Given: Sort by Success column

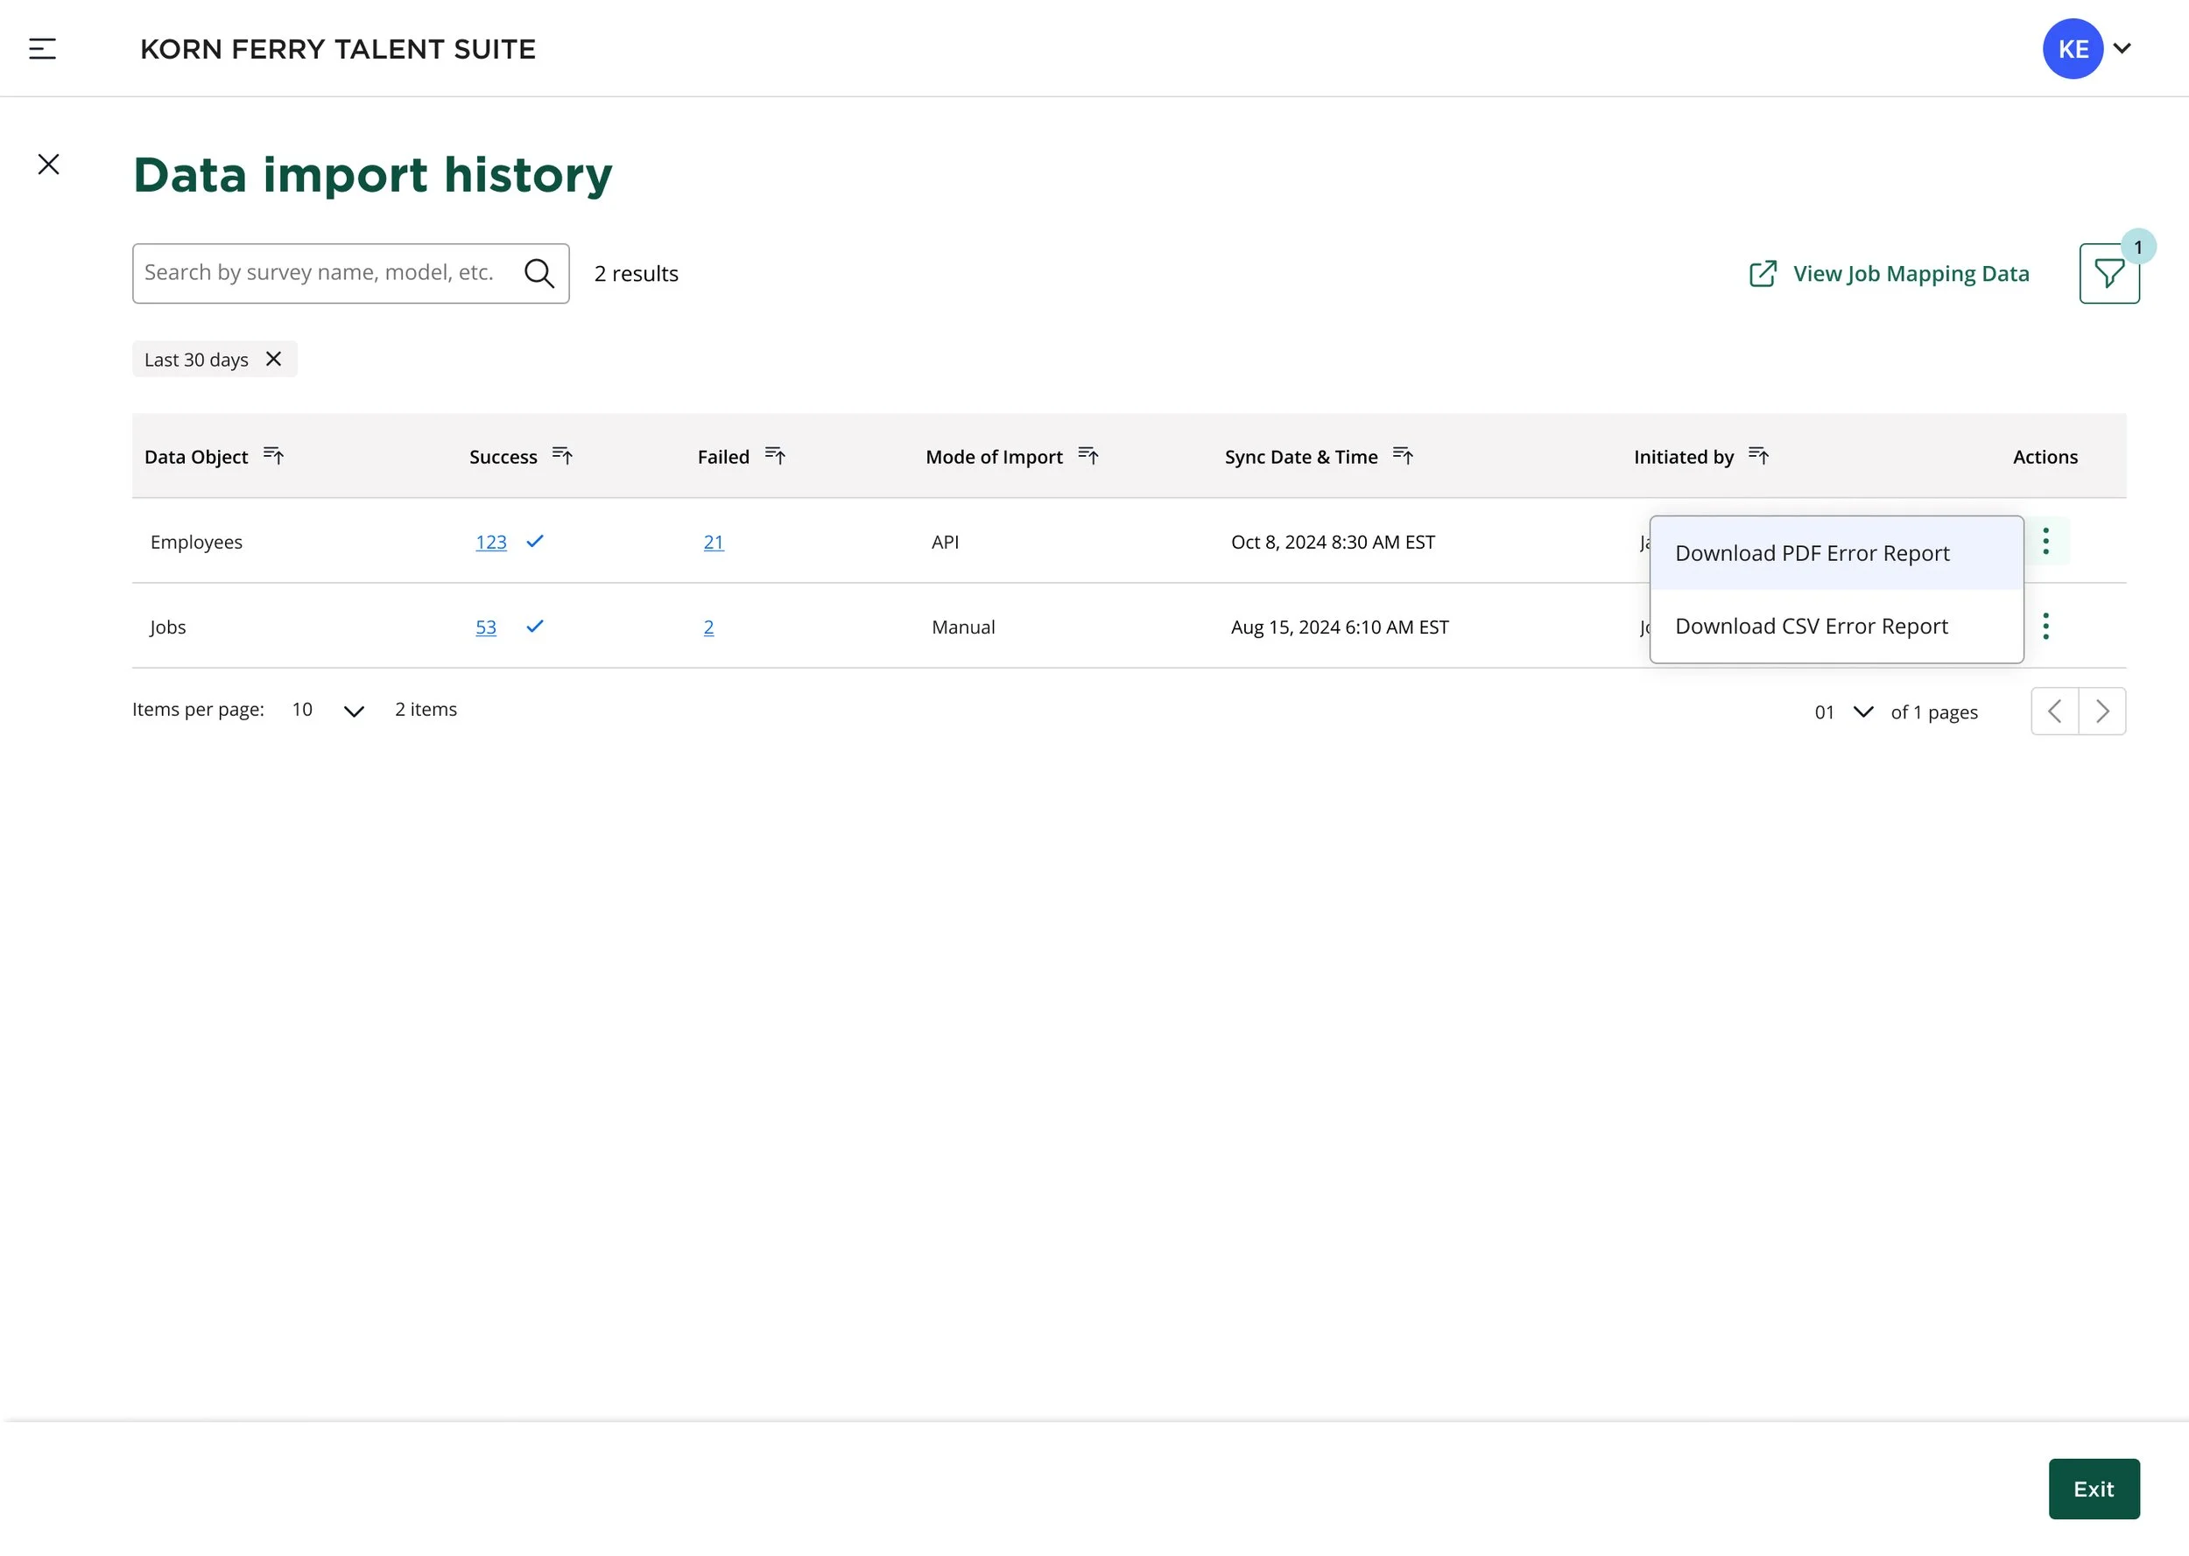Looking at the screenshot, I should tap(563, 456).
